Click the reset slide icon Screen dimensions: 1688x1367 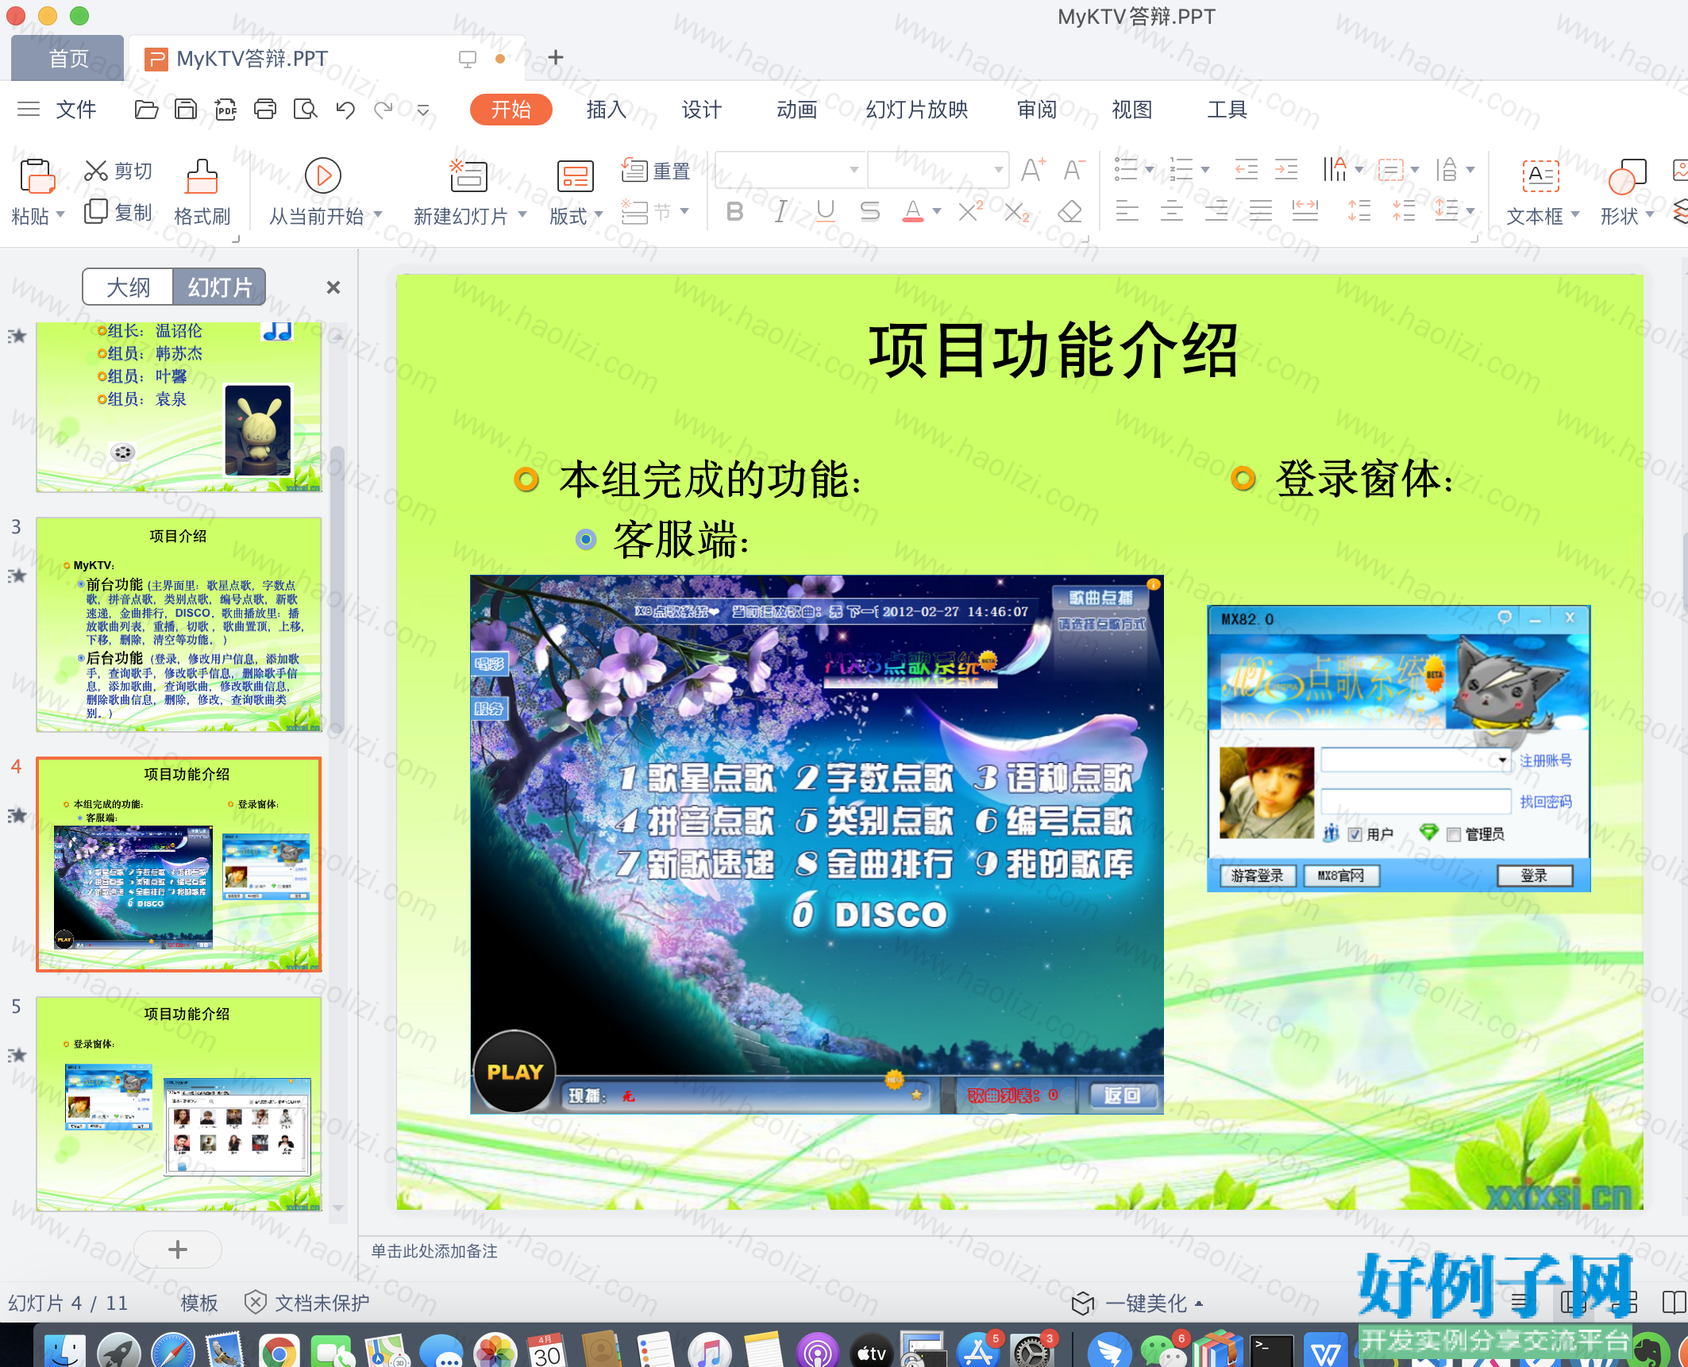[x=634, y=170]
